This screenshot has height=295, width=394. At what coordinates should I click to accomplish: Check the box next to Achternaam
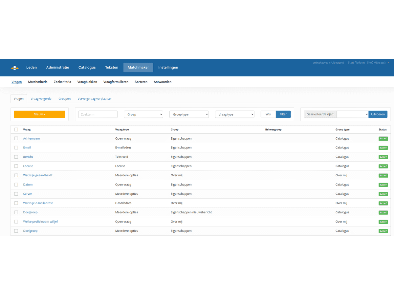pos(16,139)
